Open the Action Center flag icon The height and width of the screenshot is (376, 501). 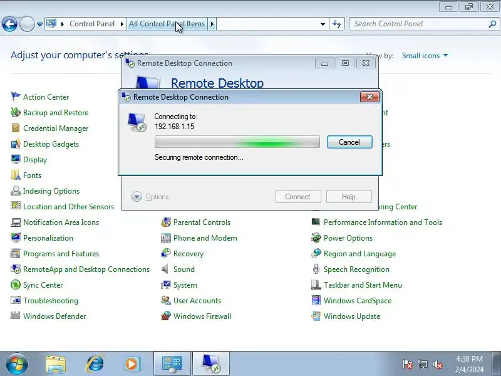15,97
